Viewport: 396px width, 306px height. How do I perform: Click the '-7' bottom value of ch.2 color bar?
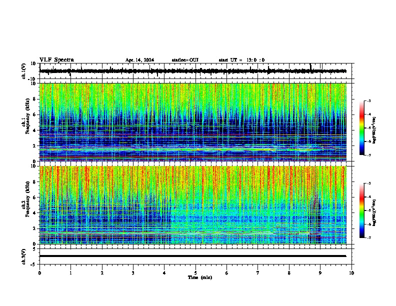point(369,237)
